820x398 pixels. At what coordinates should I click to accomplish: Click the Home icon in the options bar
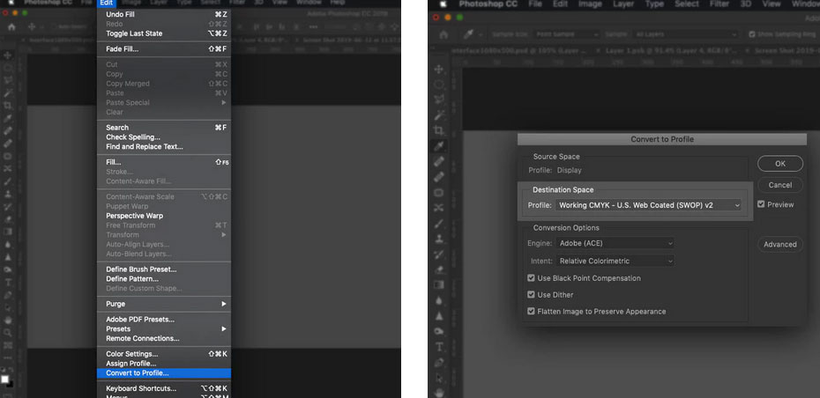click(x=442, y=33)
